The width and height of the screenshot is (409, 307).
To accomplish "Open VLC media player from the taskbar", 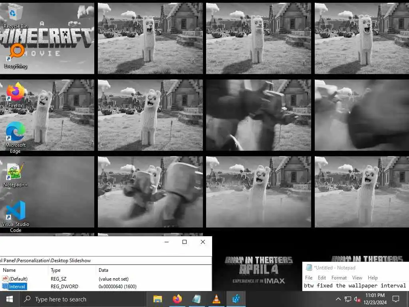I will [x=216, y=299].
